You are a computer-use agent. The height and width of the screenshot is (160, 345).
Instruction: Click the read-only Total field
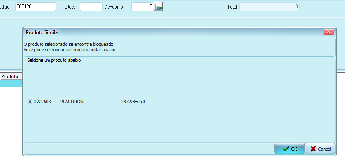pos(269,6)
